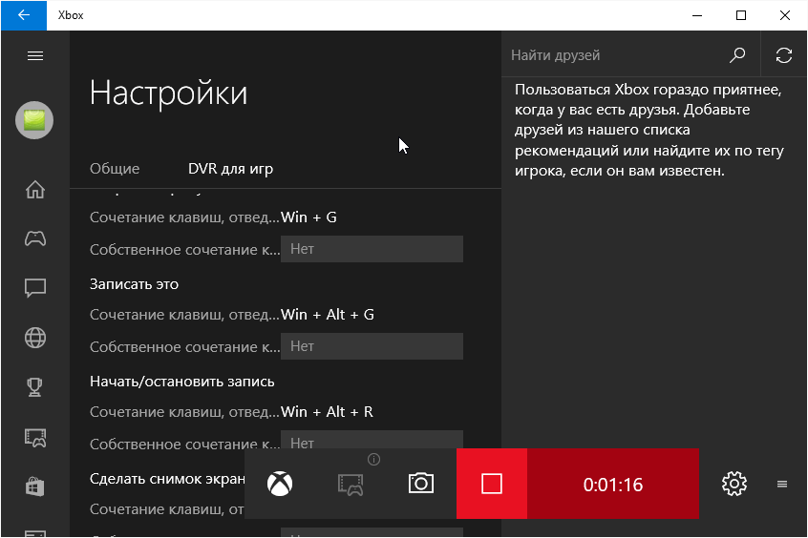Image resolution: width=808 pixels, height=538 pixels.
Task: Refresh the friends list icon
Action: 784,55
